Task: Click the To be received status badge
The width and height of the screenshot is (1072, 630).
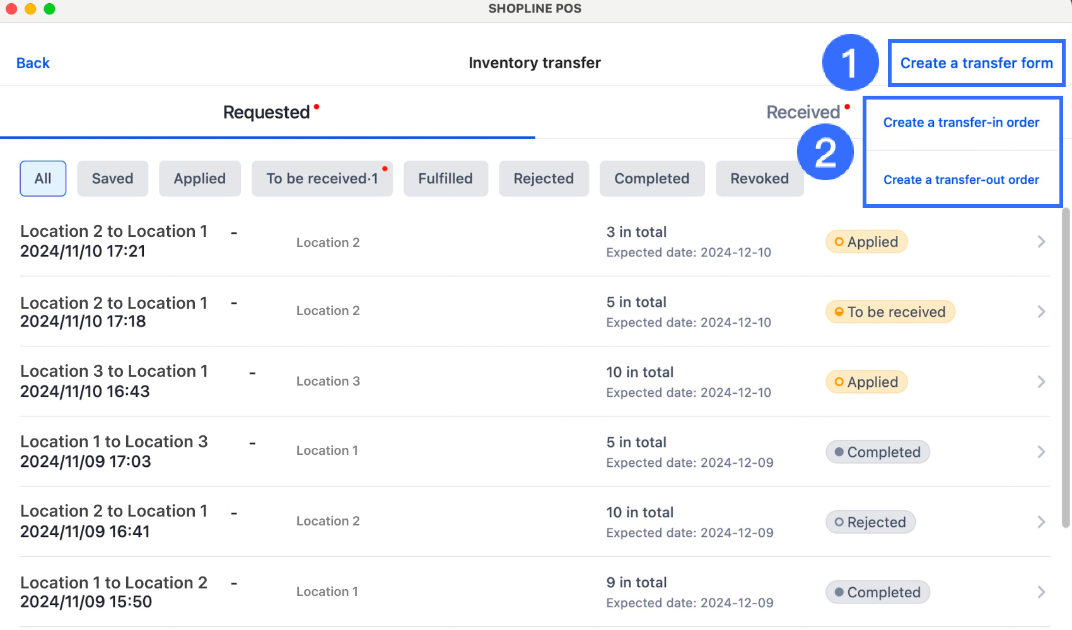Action: [890, 312]
